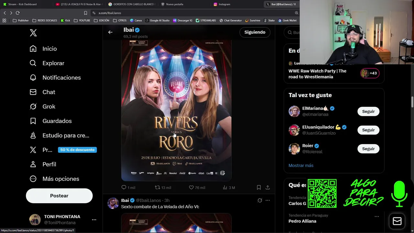The width and height of the screenshot is (414, 233).
Task: Open ElJuaniquilador profile avatar
Action: [294, 130]
